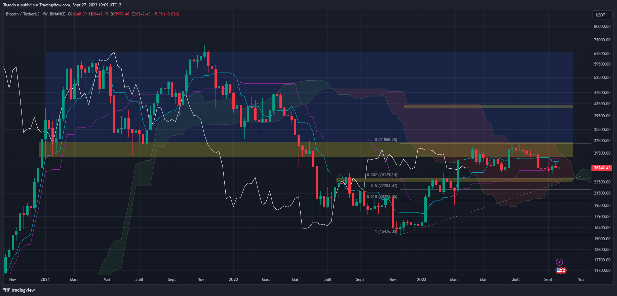
Task: Click the 43500.00 price scale label
Action: tap(602, 104)
